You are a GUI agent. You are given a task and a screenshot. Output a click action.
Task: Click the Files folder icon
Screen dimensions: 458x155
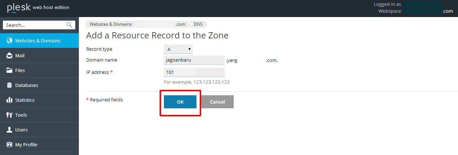[x=9, y=71]
